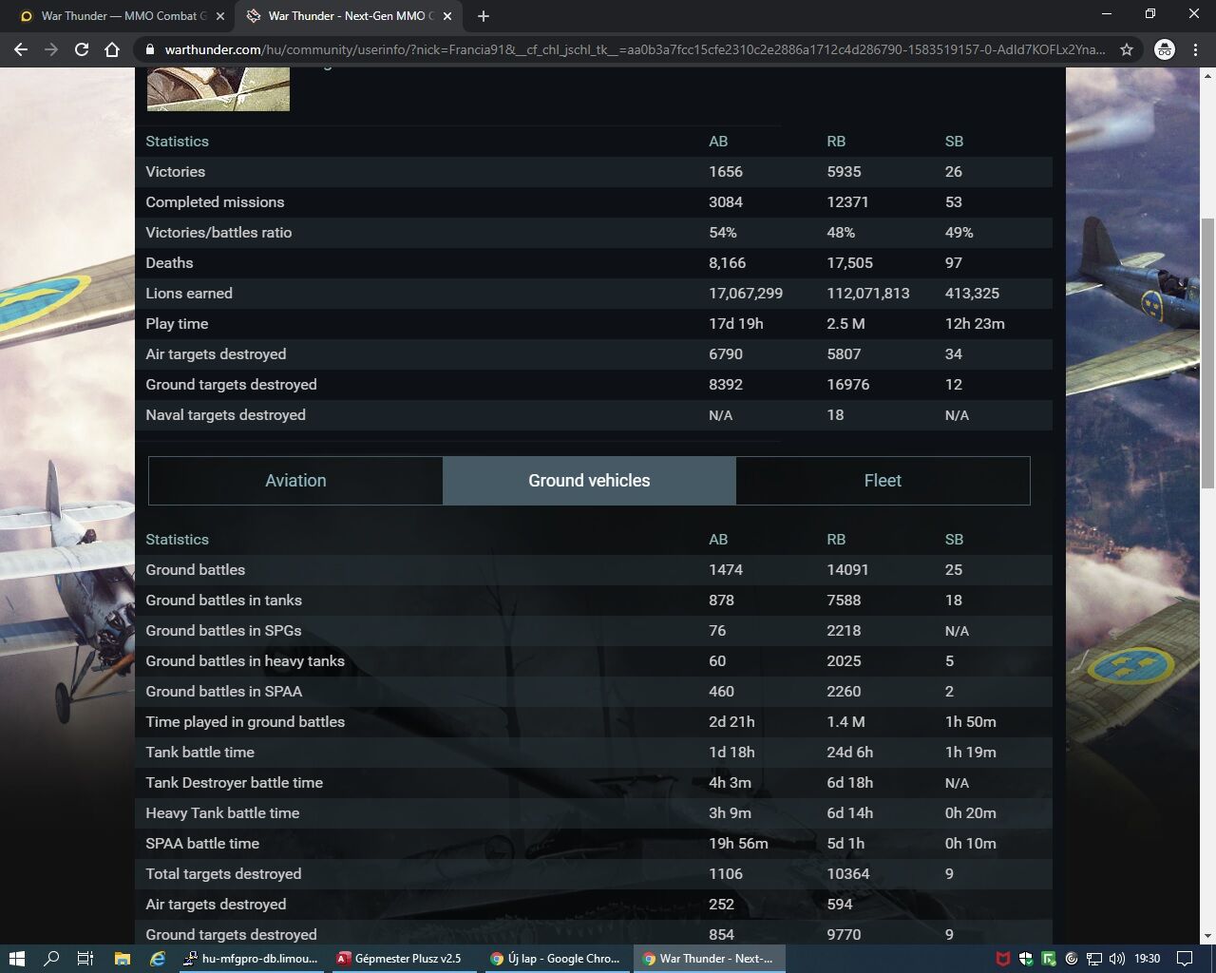
Task: Click Victories/battles ratio AB value 54%
Action: 723,233
